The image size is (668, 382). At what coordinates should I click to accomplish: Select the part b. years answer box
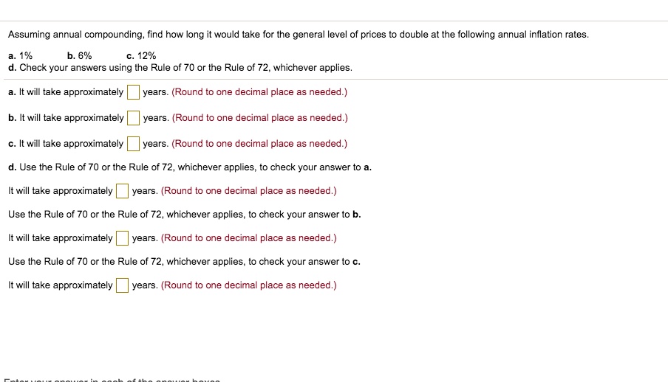133,118
